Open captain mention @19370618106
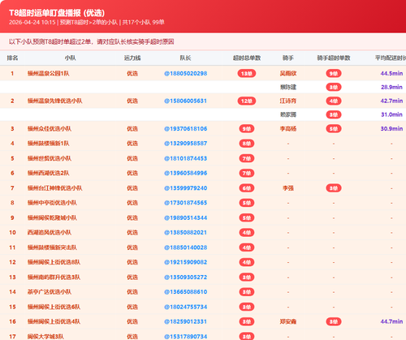Screen dimensions: 406x340 pyautogui.click(x=185, y=129)
